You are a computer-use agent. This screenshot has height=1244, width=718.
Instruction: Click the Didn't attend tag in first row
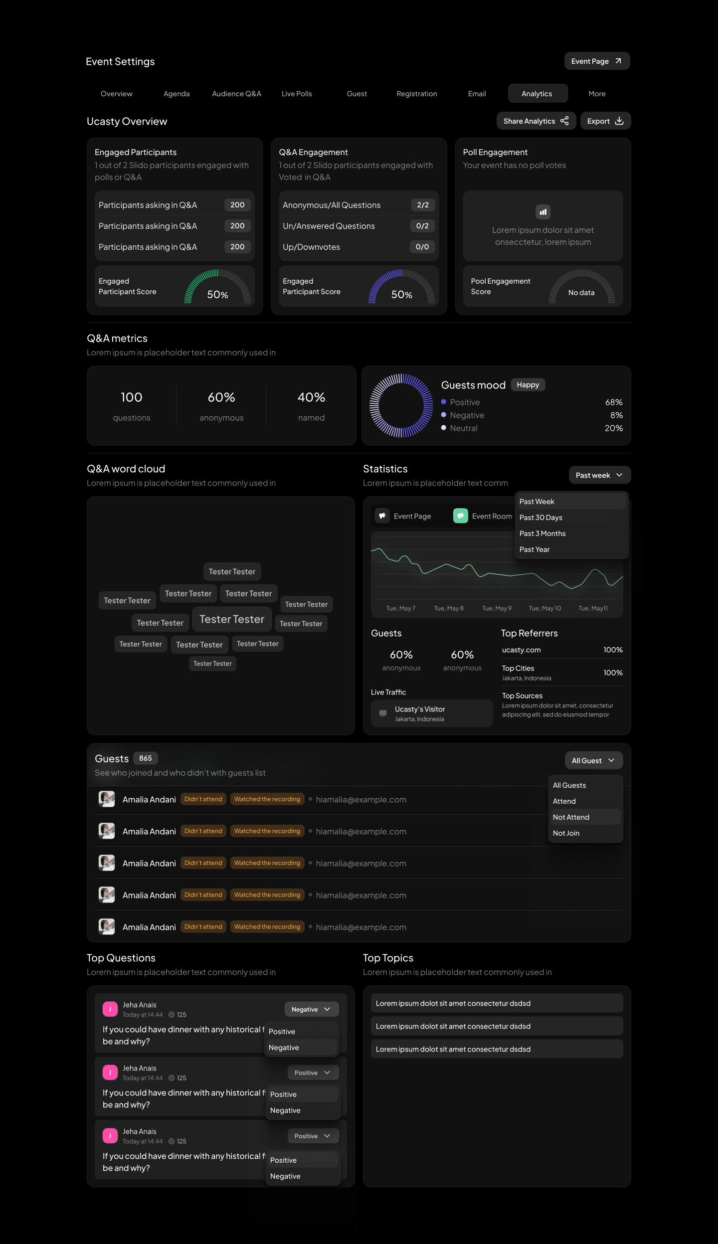203,799
